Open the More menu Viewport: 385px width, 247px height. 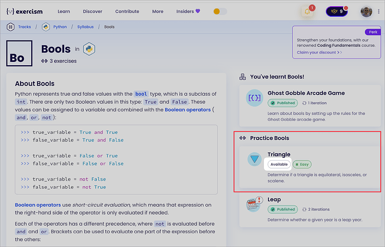point(158,11)
